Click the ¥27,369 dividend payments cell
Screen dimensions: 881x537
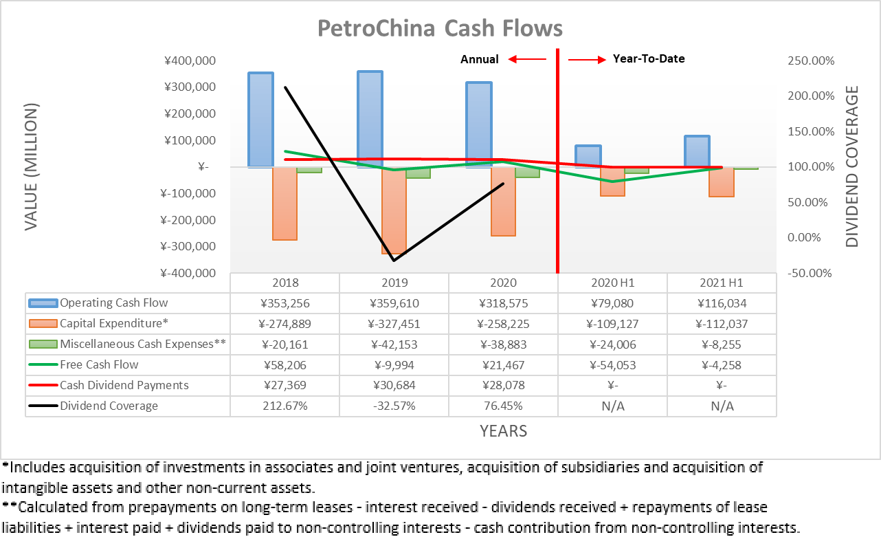pos(285,386)
